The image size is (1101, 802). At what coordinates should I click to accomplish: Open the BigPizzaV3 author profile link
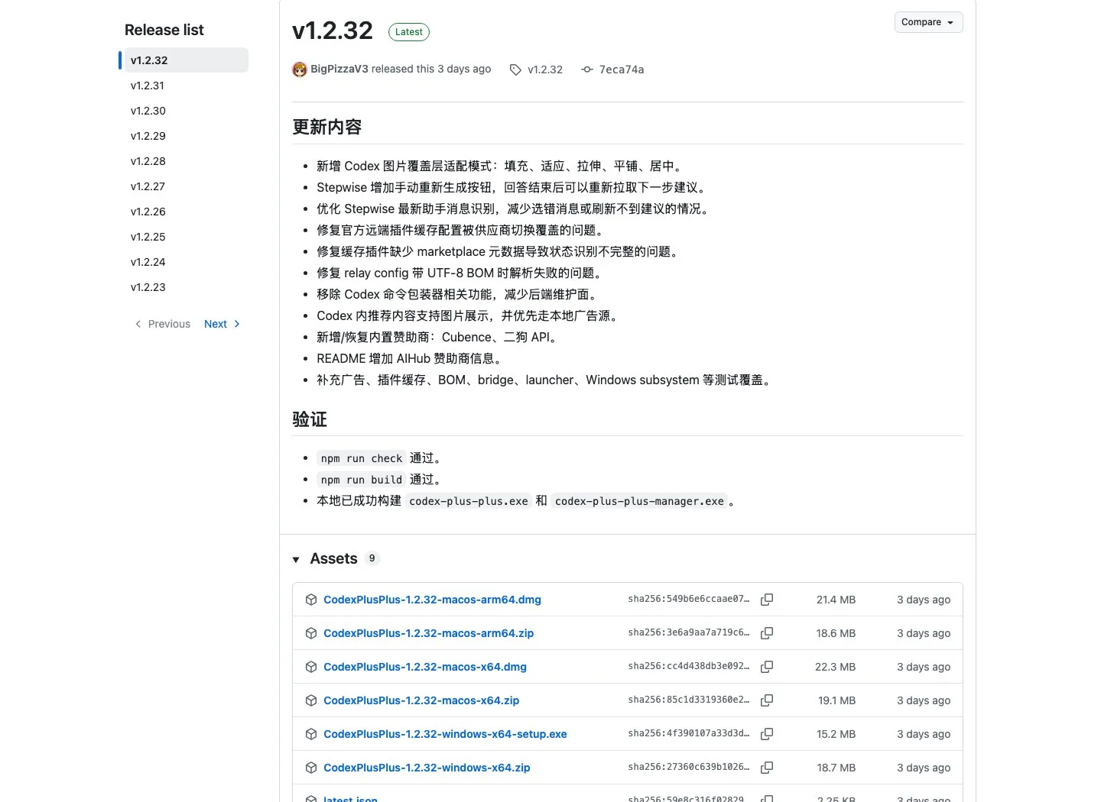(339, 69)
